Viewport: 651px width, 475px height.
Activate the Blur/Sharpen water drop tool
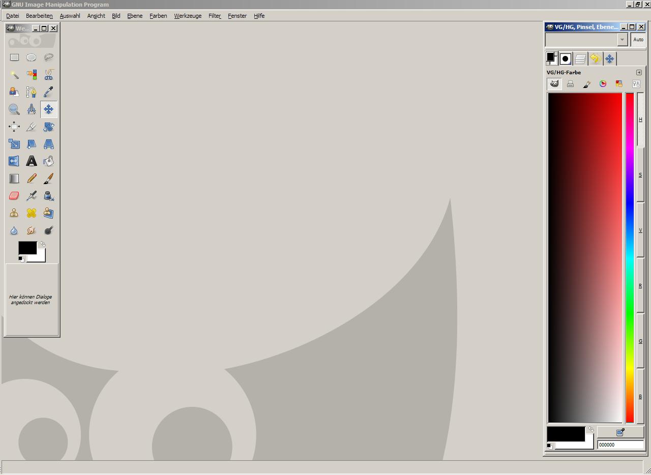coord(14,230)
